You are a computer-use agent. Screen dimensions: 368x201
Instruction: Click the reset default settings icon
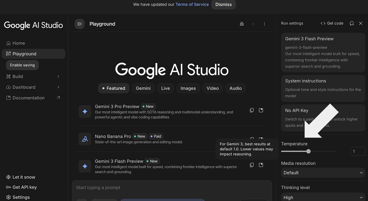tap(352, 23)
